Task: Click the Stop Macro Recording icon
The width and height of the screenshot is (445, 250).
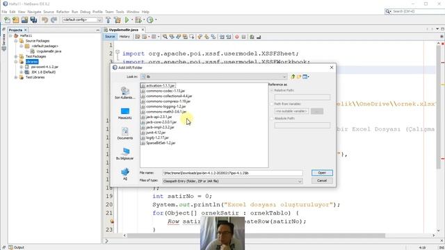Action: (x=243, y=37)
